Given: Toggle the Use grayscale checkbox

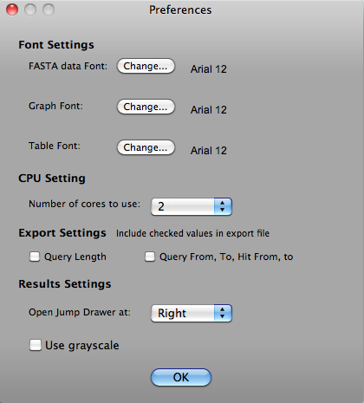Looking at the screenshot, I should [x=36, y=345].
